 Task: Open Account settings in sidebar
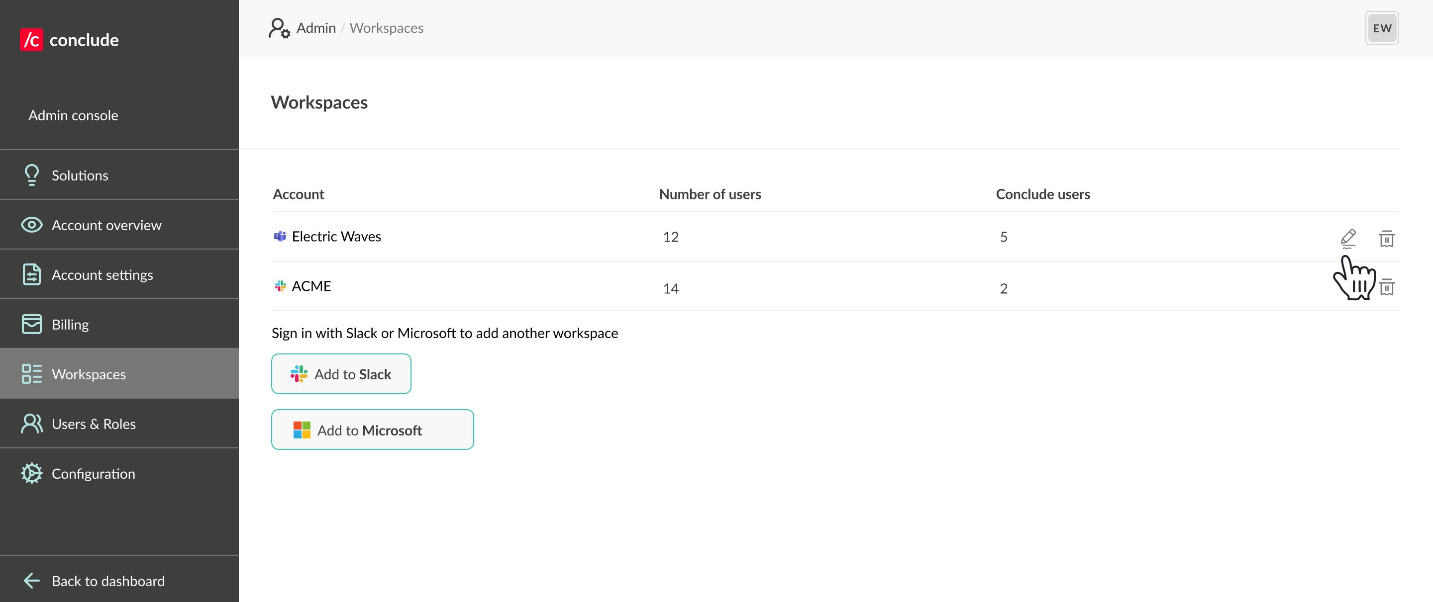[102, 275]
